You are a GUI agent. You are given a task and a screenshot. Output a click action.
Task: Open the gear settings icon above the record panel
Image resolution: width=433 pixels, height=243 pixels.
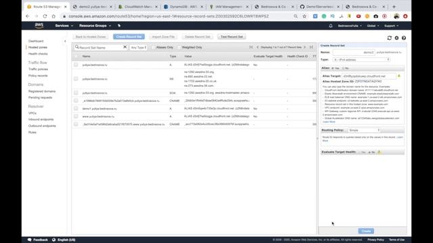[396, 38]
